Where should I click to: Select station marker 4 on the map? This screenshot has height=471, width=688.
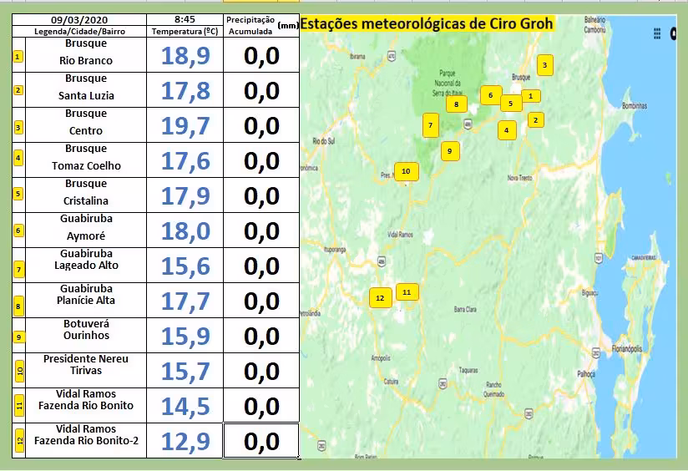[506, 130]
